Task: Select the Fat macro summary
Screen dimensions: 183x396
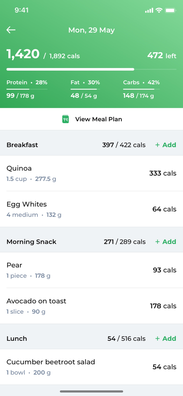Action: [85, 89]
